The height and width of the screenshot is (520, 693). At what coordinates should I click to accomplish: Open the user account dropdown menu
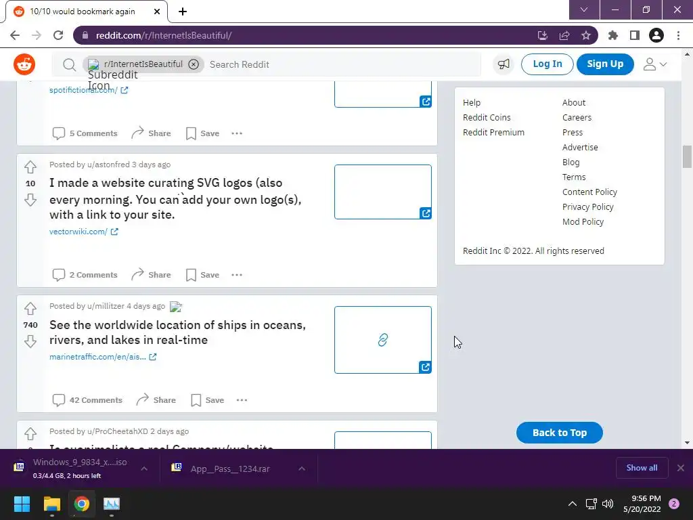pos(654,64)
